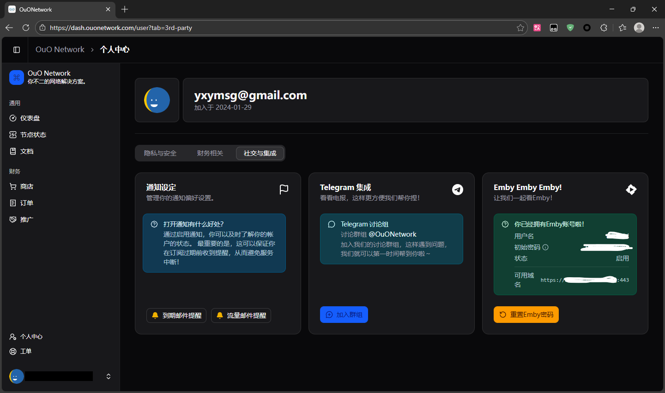Click the Telegram paper plane icon

point(457,190)
